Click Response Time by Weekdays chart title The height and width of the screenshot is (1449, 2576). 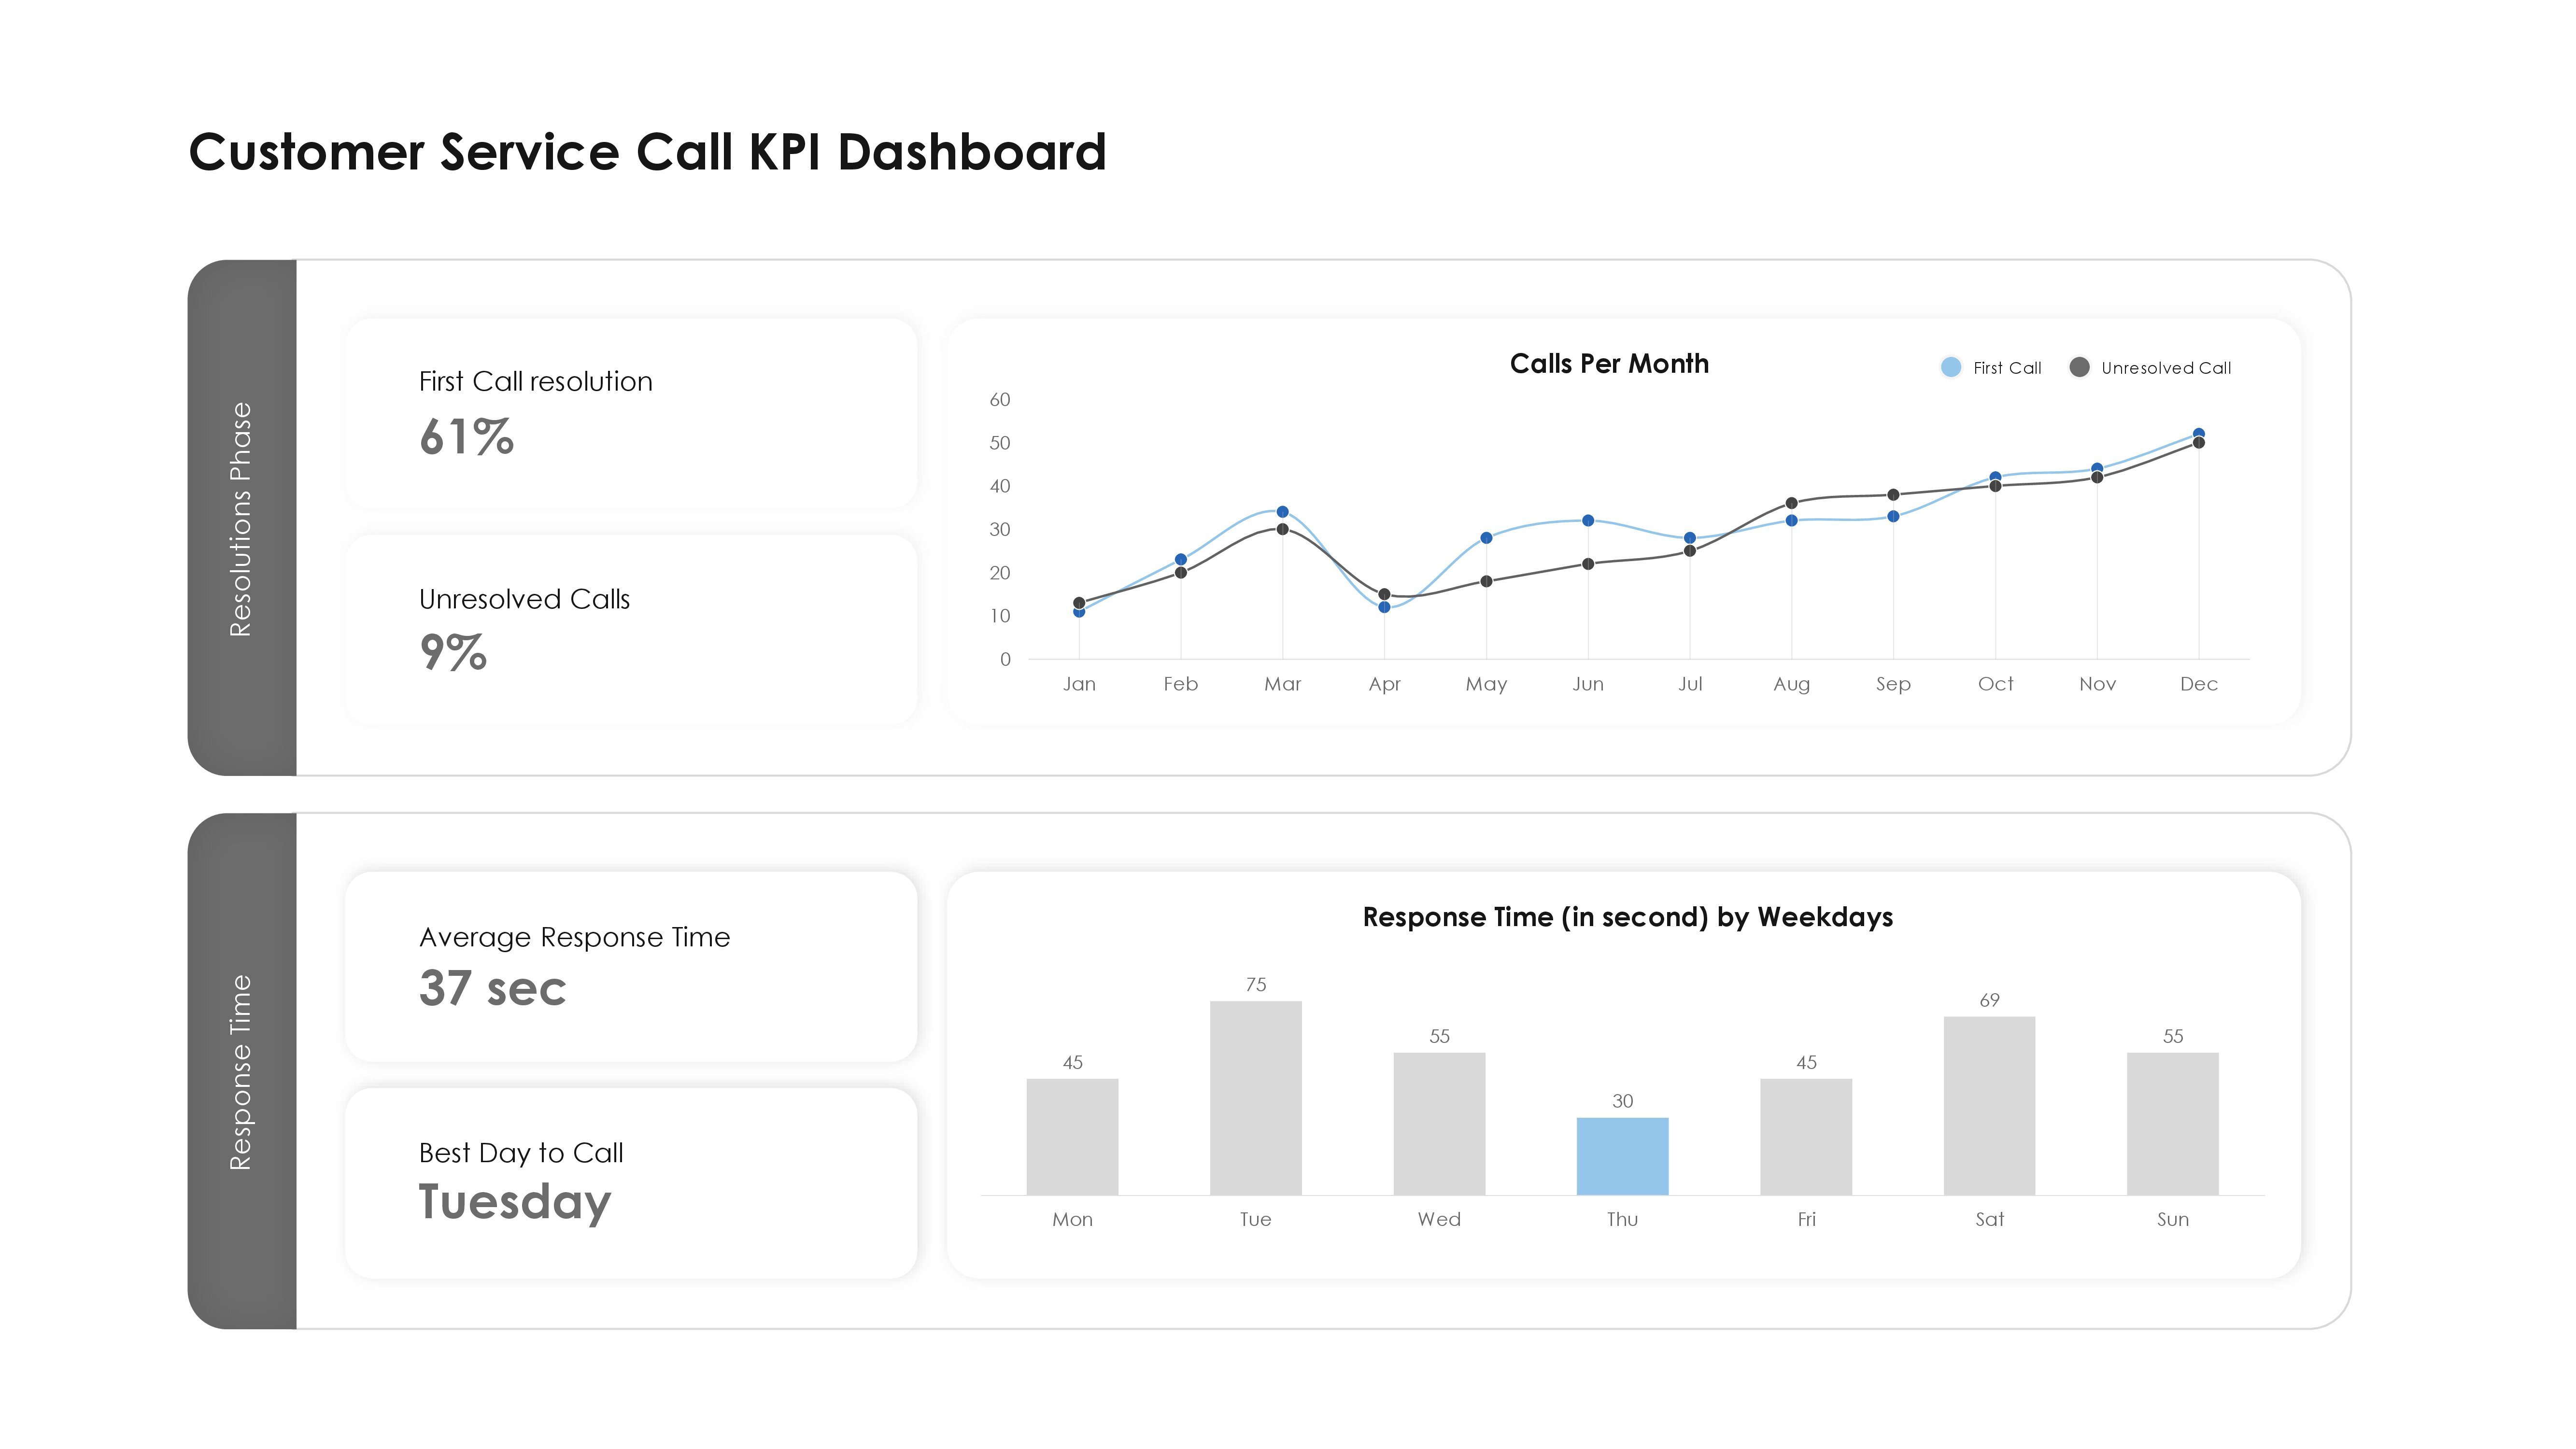coord(1627,917)
